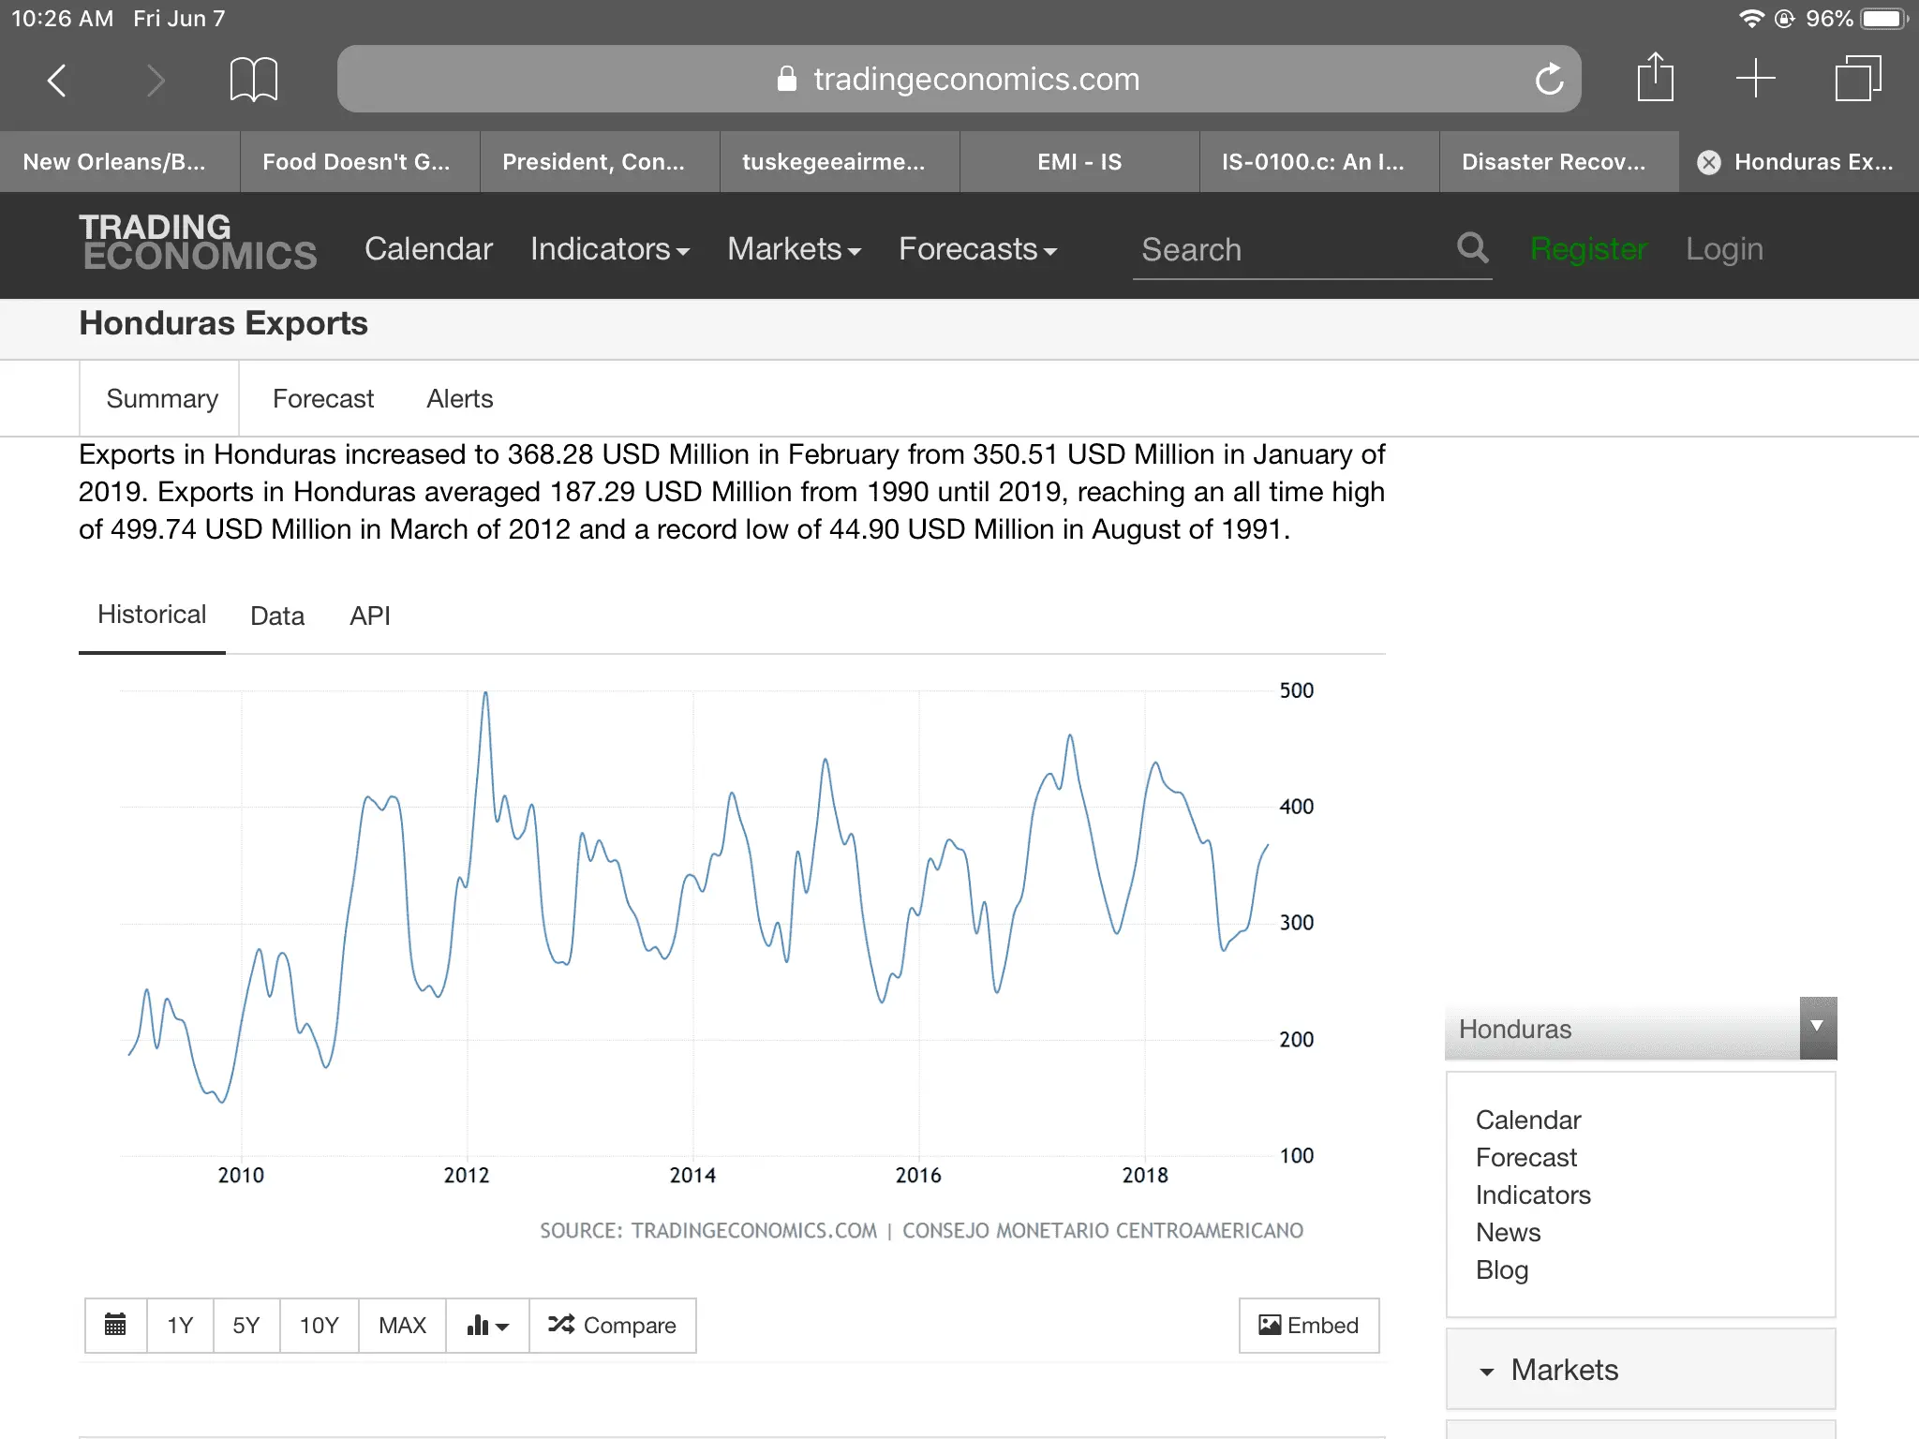Open the bookmarks book icon
1919x1439 pixels.
253,80
